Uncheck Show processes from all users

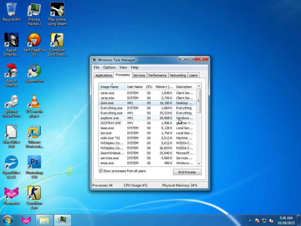pos(101,171)
